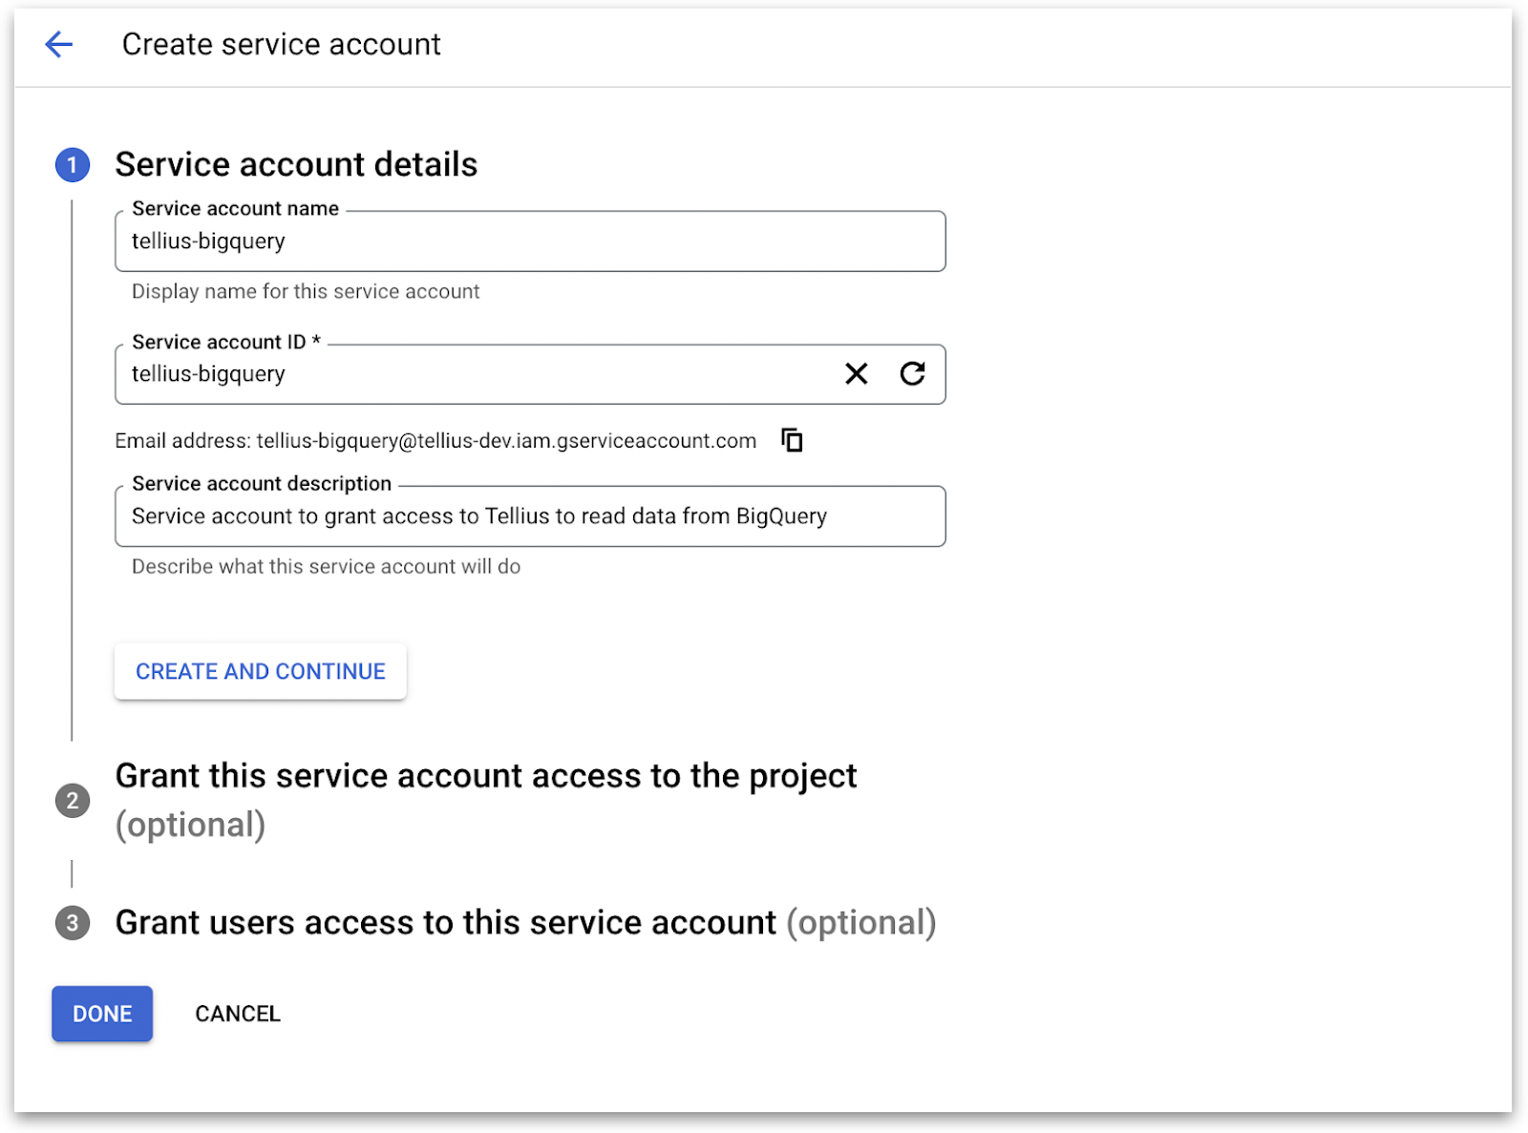
Task: Click the step 3 number badge
Action: [x=73, y=923]
